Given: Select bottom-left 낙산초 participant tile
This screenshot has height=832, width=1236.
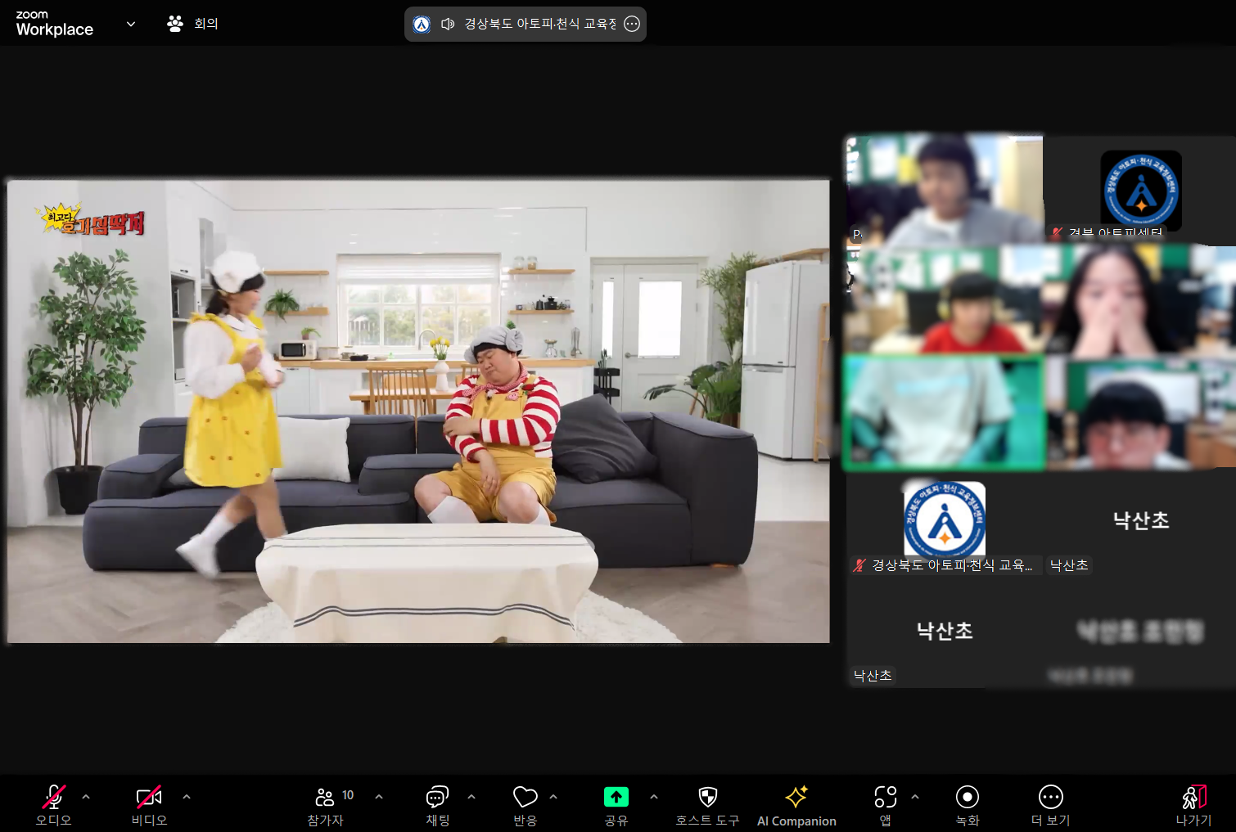Looking at the screenshot, I should (945, 633).
